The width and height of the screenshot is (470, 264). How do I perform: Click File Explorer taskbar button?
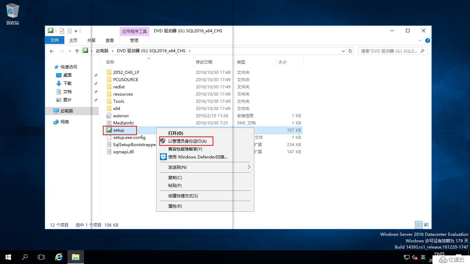point(75,257)
